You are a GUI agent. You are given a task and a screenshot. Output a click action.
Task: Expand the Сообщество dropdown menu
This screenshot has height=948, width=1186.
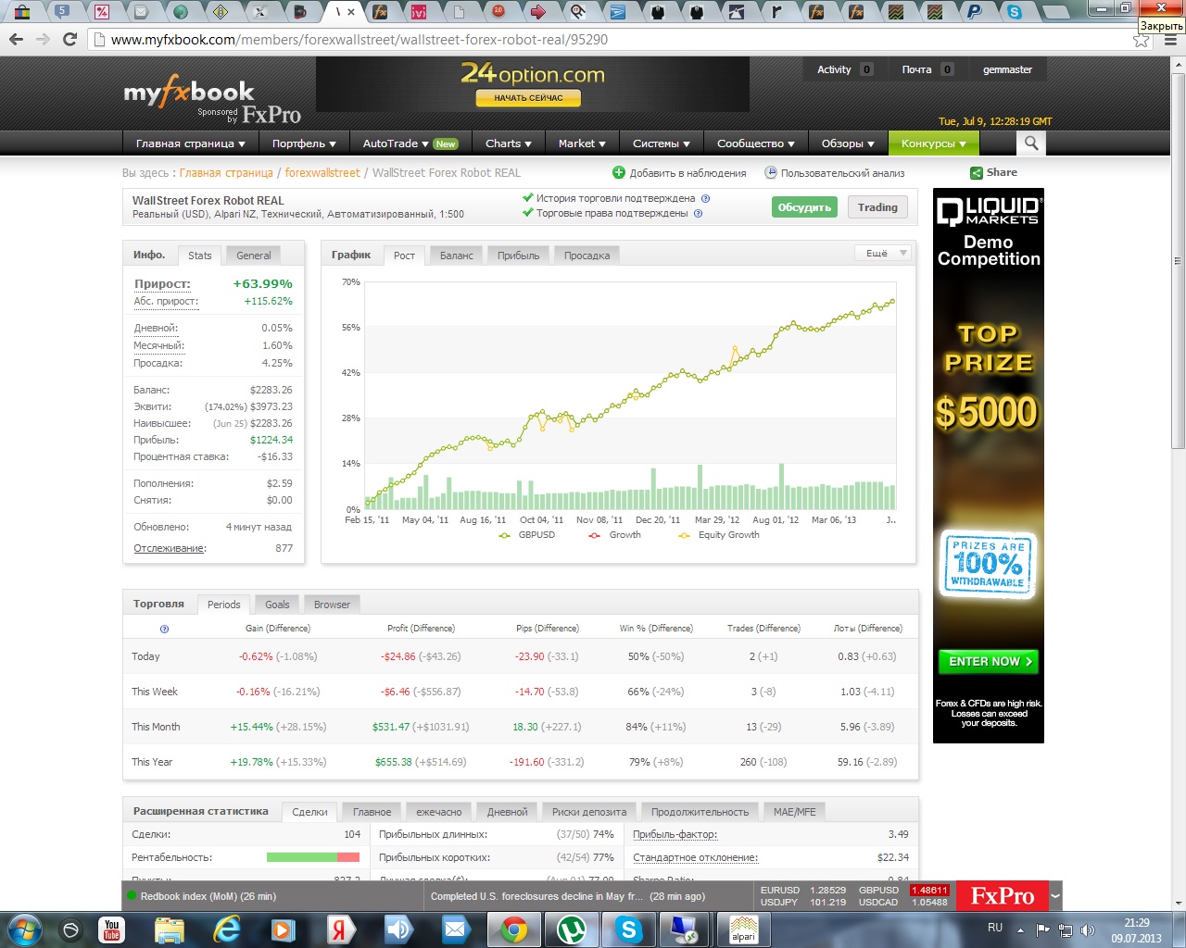click(x=755, y=143)
